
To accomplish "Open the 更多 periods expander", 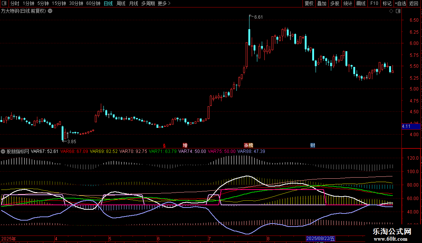I will coord(164,3).
